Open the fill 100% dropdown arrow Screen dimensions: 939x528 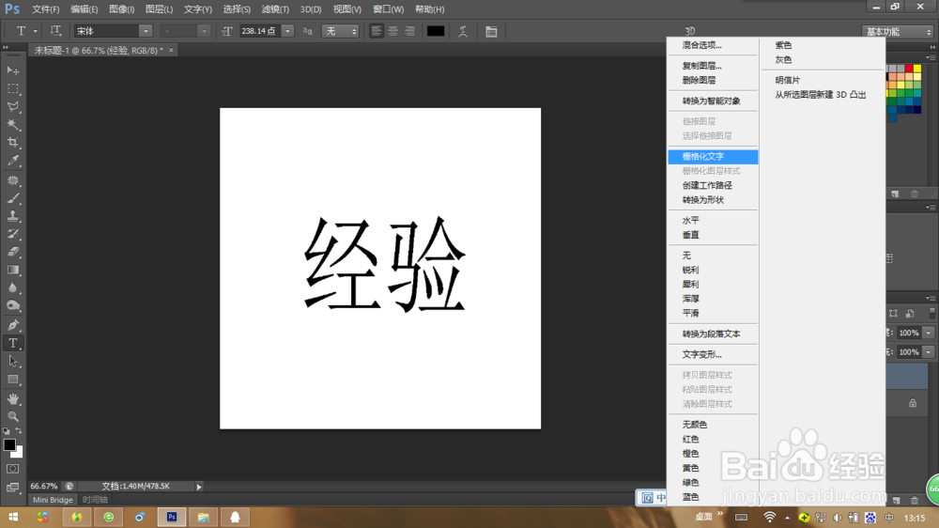click(929, 351)
